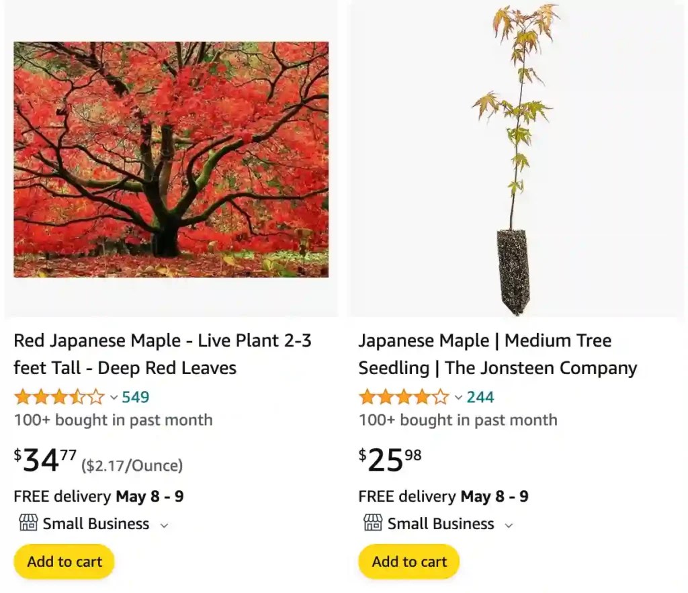Open the rating breakdown chevron next to 244

[x=459, y=398]
